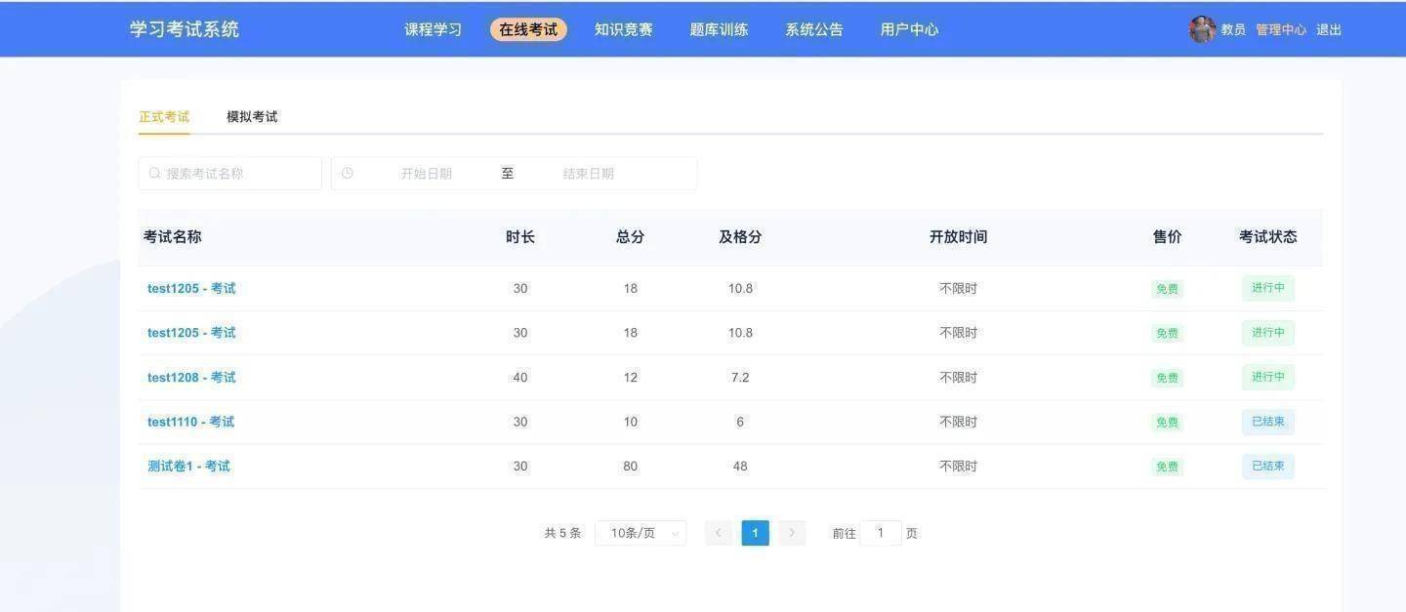This screenshot has height=612, width=1406.
Task: Open the 课程学习 menu item
Action: point(433,29)
